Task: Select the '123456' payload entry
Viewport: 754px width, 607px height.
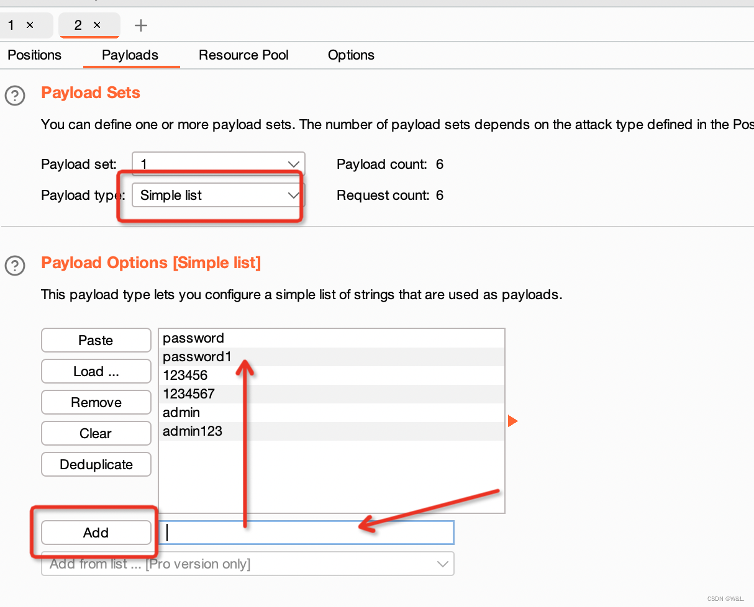Action: pyautogui.click(x=332, y=375)
